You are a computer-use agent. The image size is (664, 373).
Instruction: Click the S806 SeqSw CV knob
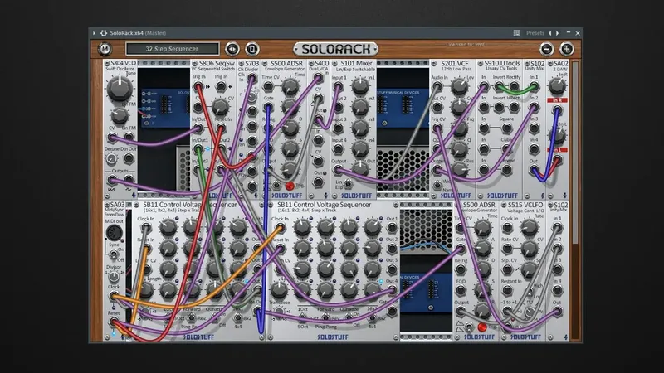(220, 107)
